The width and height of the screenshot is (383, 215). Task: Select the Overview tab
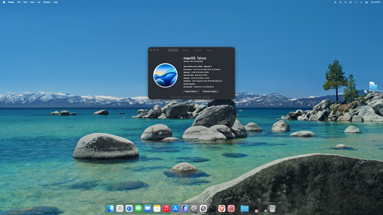(173, 50)
